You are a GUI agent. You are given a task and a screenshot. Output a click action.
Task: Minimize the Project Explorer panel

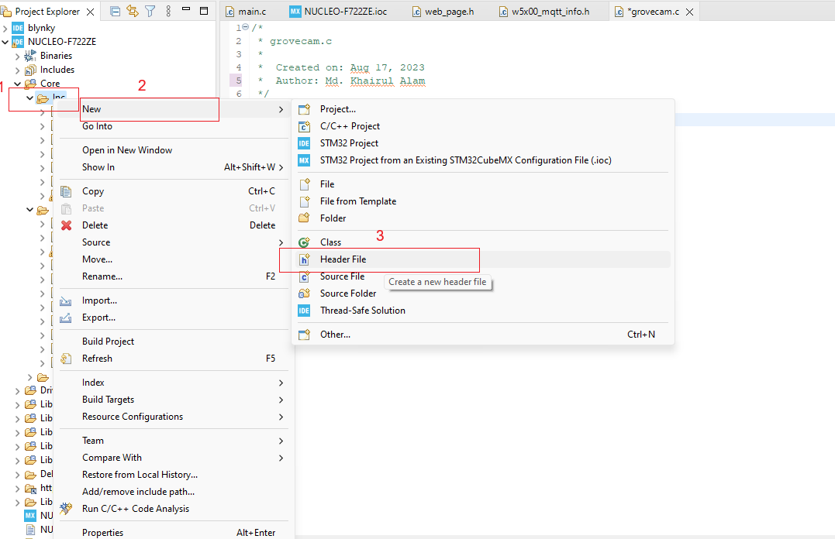click(x=186, y=9)
